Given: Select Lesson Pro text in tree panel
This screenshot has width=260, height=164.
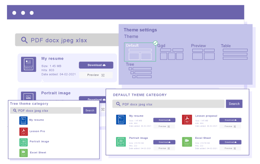Looking at the screenshot, I should 37,131.
